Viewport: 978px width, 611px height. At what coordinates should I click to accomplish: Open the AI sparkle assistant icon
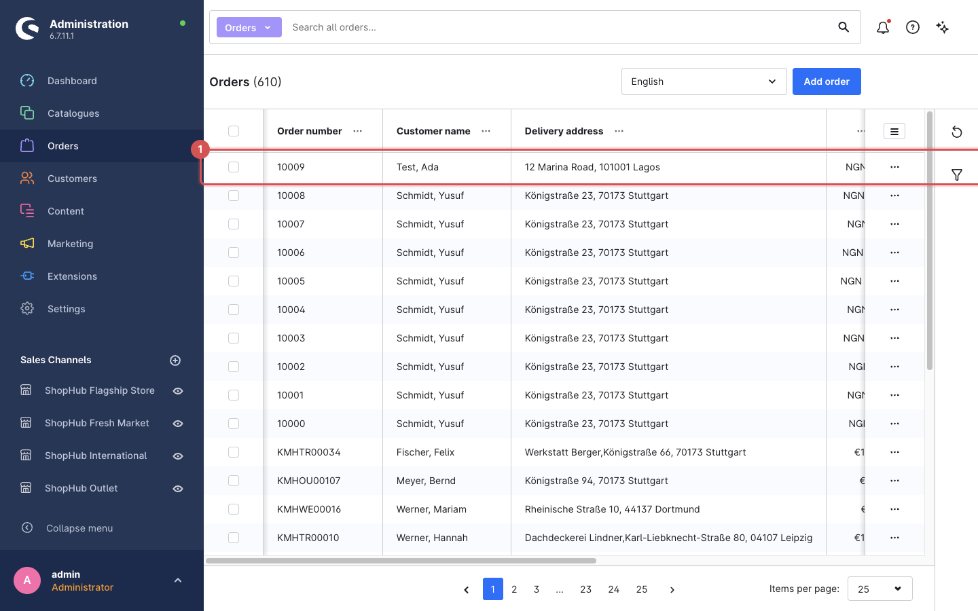(x=943, y=27)
